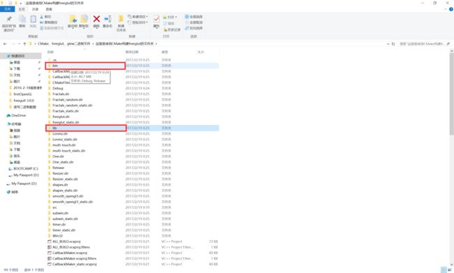Click the Back navigation arrow
454x273 pixels.
click(5, 44)
